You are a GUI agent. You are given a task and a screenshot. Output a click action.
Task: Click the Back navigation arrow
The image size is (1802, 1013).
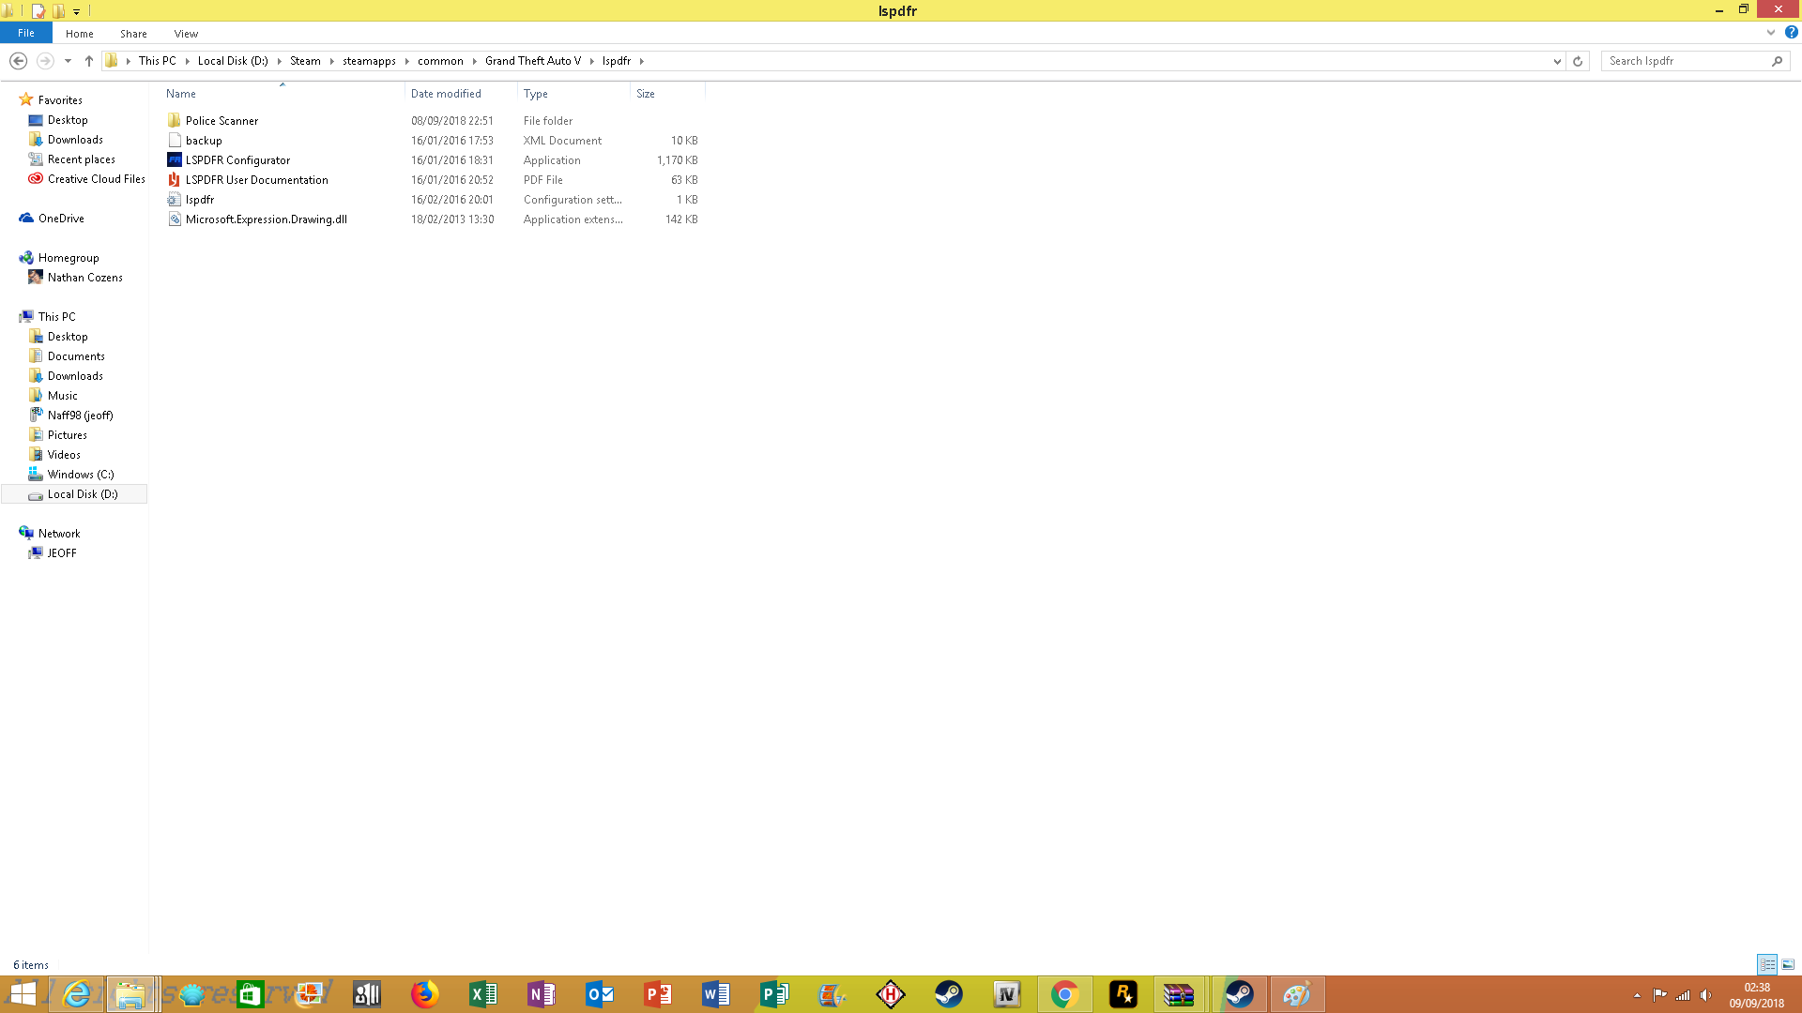[18, 61]
